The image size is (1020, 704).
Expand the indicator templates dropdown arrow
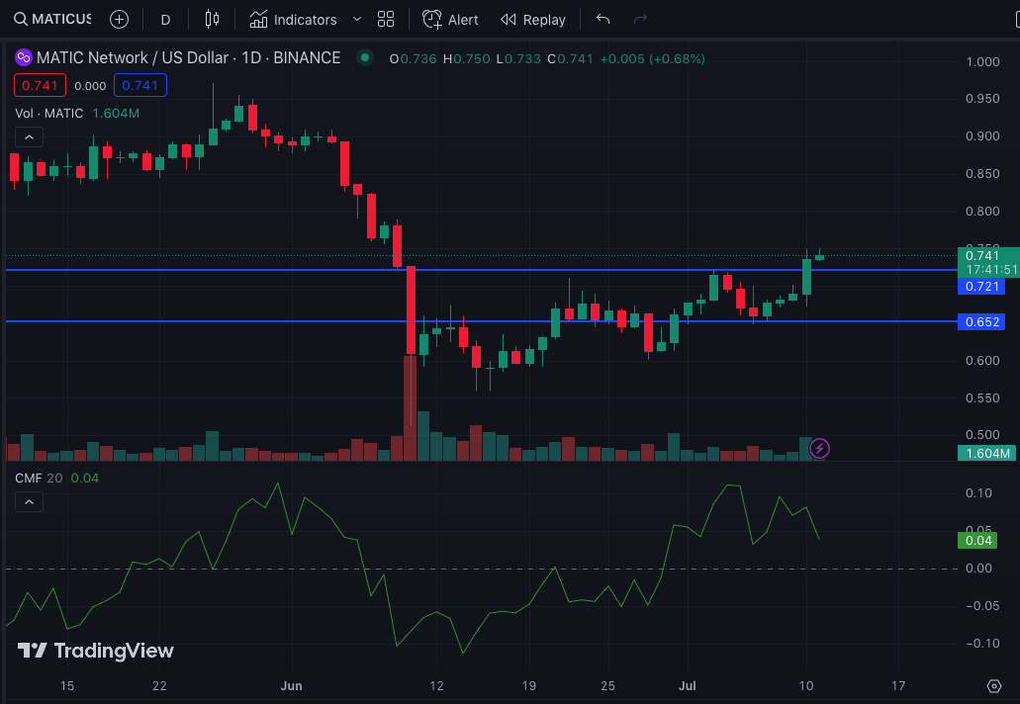pyautogui.click(x=356, y=20)
